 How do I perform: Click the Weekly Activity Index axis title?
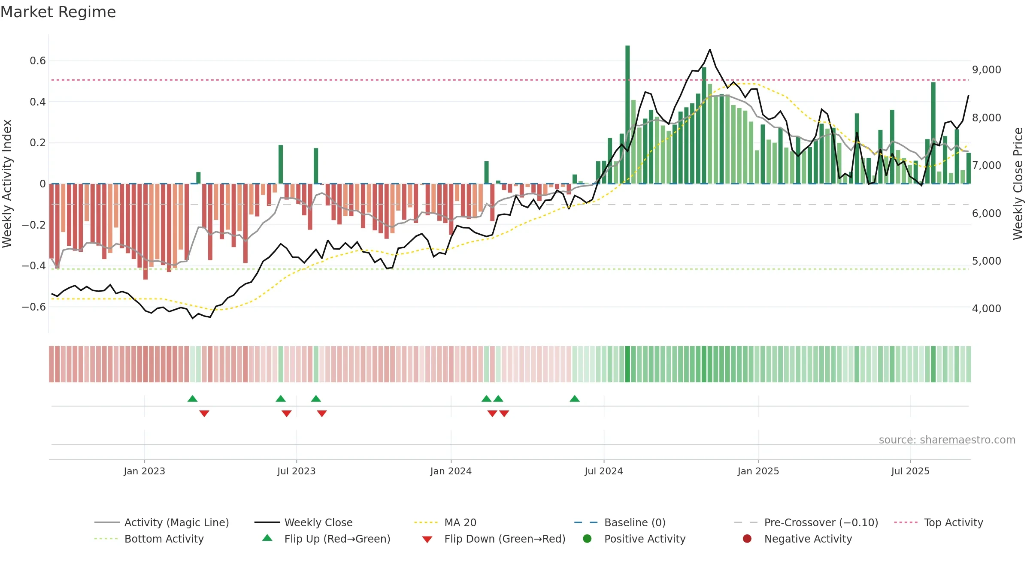[7, 184]
